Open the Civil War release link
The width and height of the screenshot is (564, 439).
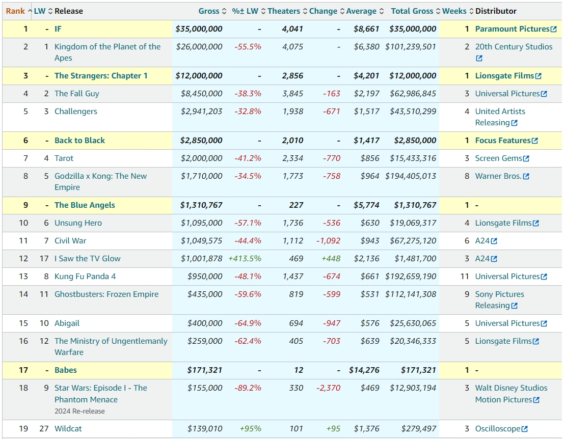[x=70, y=240]
